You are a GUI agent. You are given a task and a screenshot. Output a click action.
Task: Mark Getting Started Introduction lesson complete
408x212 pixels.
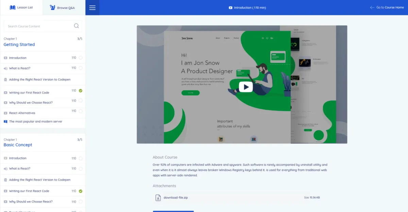pyautogui.click(x=81, y=58)
